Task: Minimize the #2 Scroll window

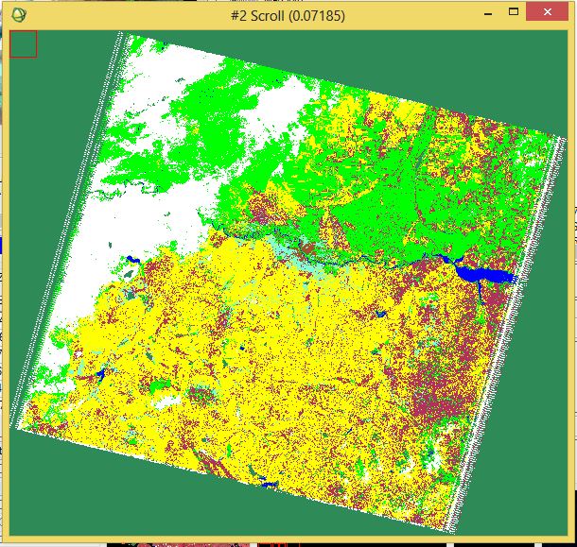Action: 488,14
